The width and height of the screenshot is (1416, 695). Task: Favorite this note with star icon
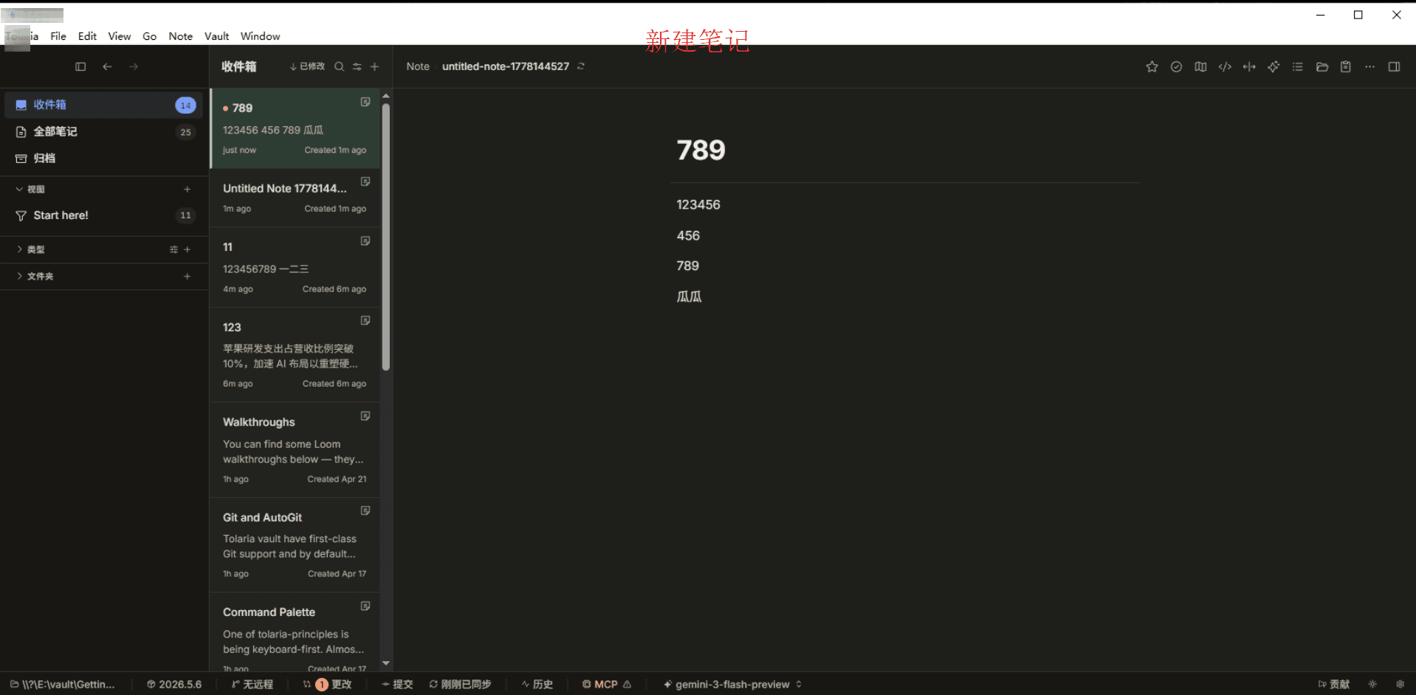(x=1152, y=66)
